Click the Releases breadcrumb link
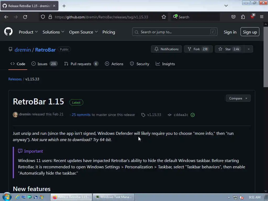Viewport: 268px width, 201px height. click(15, 79)
